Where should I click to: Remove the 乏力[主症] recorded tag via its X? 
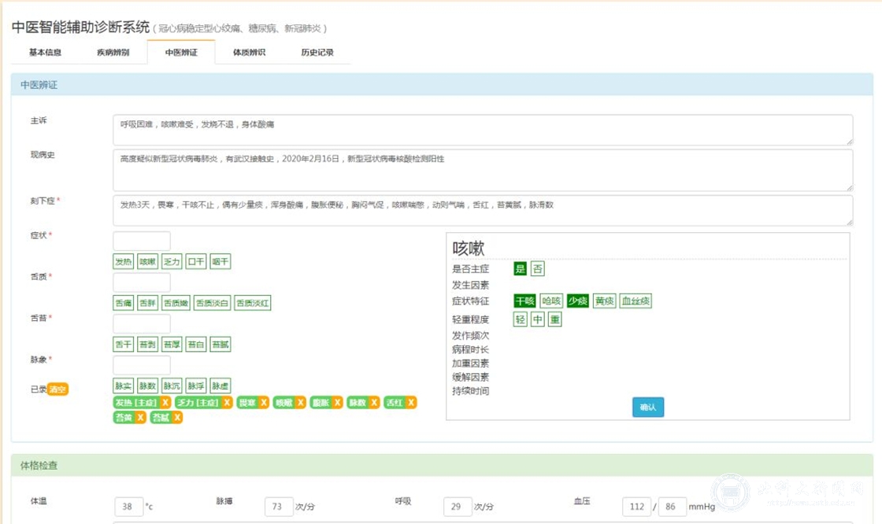click(x=227, y=403)
